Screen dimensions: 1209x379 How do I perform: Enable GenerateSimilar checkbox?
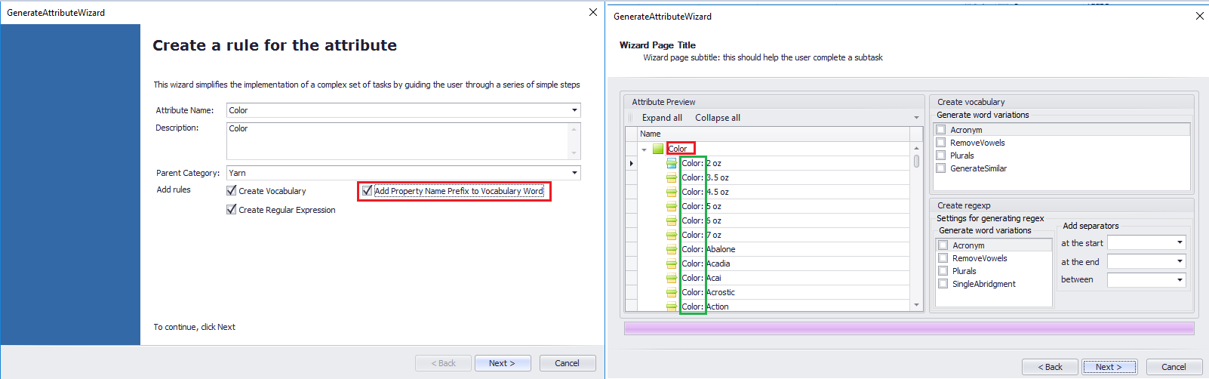(x=941, y=168)
